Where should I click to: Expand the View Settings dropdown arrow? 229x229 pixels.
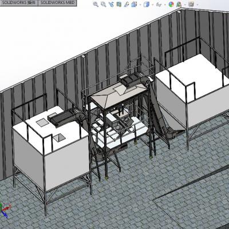[x=197, y=5]
